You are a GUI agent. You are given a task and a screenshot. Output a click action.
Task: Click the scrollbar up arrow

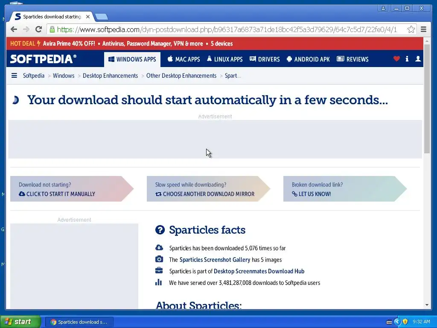427,41
